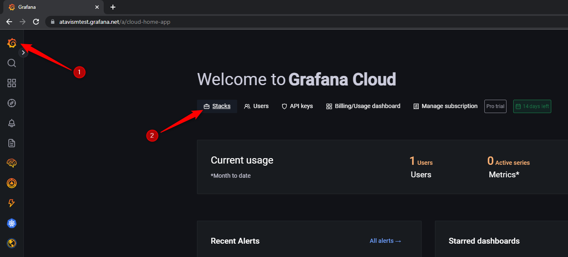Follow the All alerts link
This screenshot has width=568, height=257.
(x=385, y=241)
